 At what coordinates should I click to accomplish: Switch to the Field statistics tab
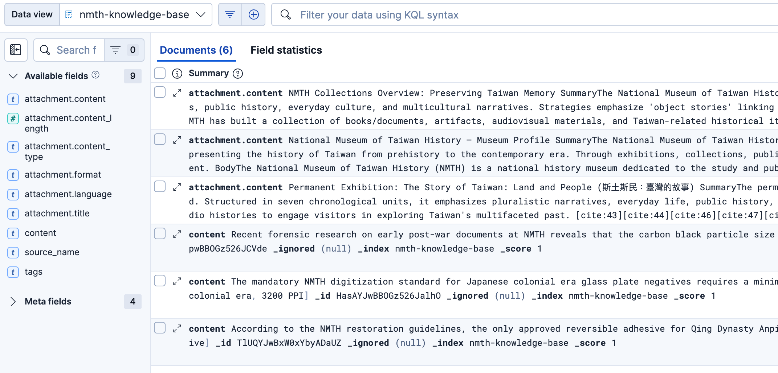pos(286,50)
